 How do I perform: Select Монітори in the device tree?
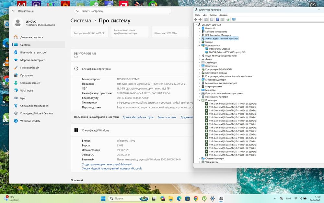(x=210, y=90)
